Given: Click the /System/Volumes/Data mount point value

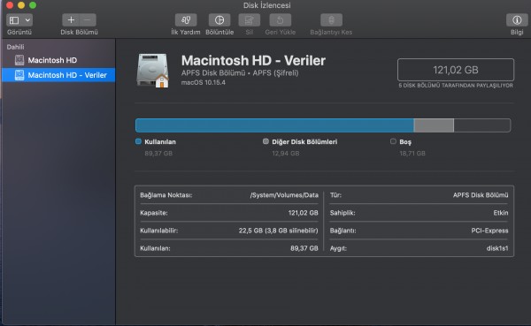Looking at the screenshot, I should point(284,195).
